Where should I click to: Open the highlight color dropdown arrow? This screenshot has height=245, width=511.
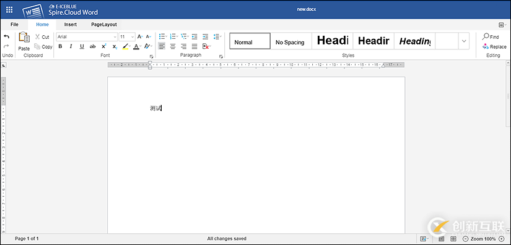coord(129,46)
